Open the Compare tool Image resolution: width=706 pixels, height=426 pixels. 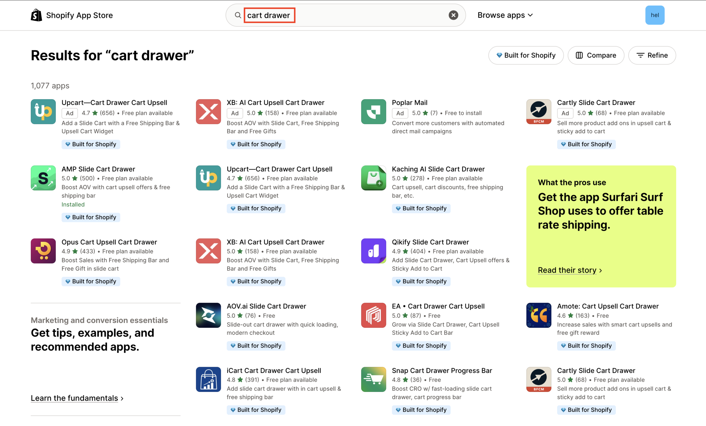pyautogui.click(x=596, y=55)
